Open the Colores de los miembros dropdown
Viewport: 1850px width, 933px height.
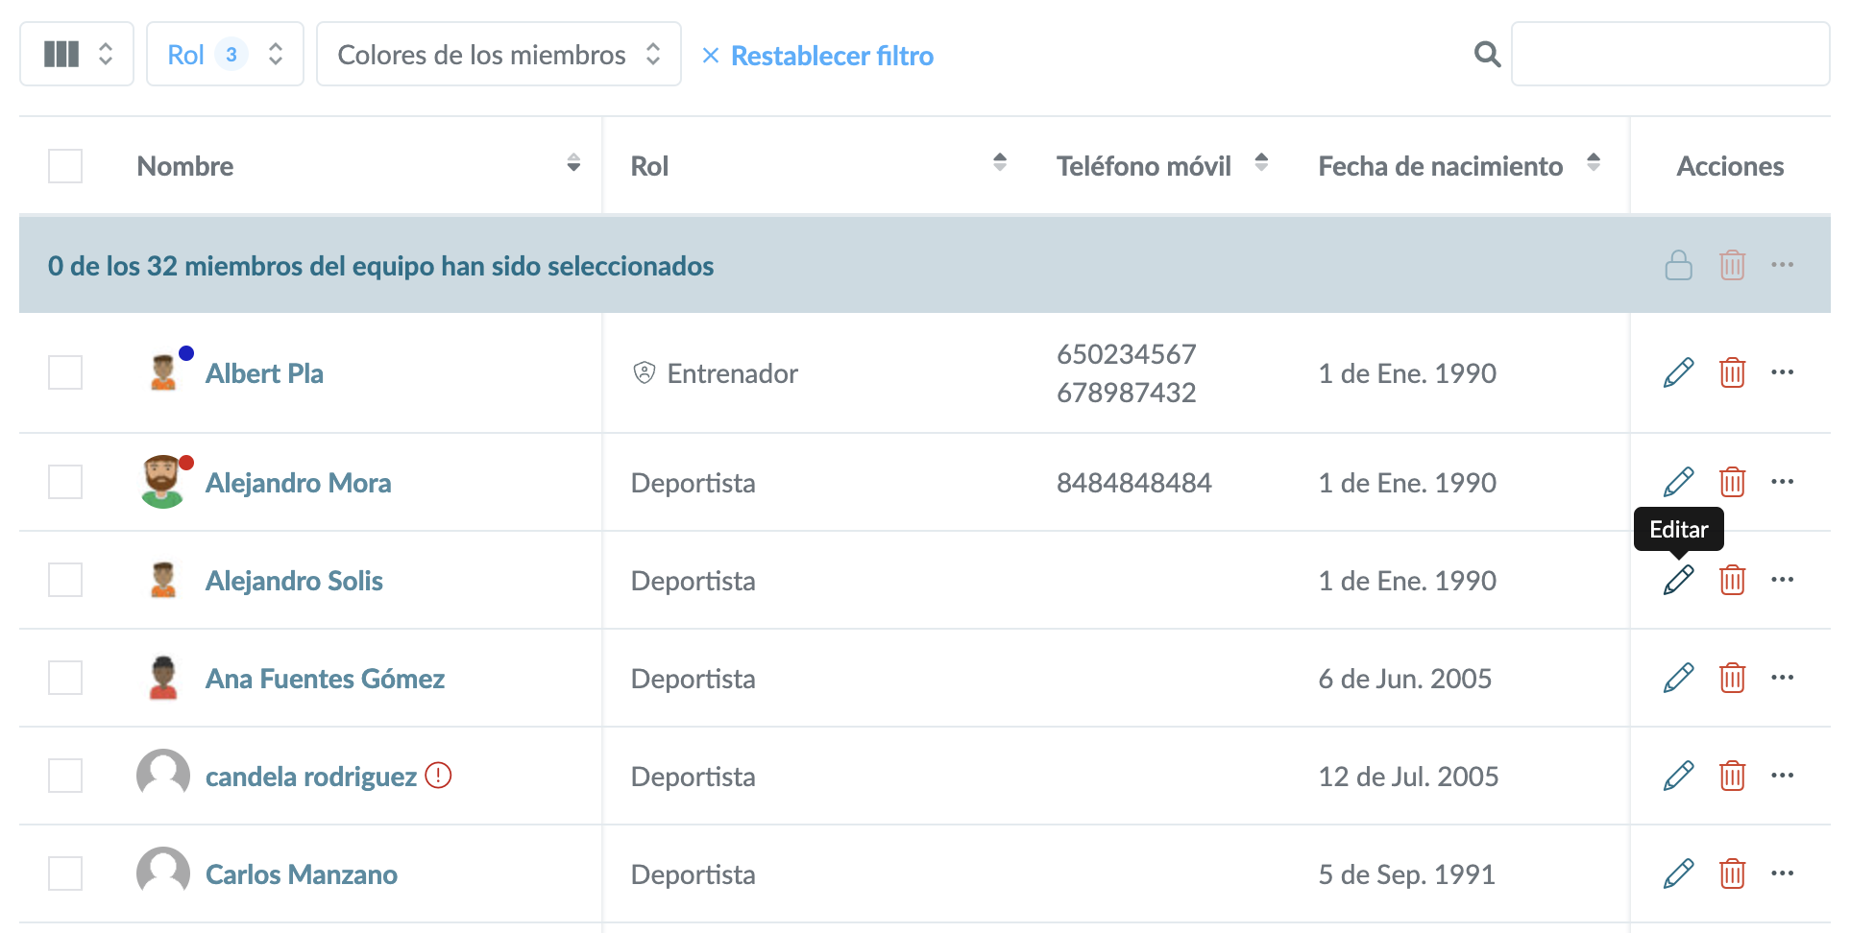click(x=499, y=55)
